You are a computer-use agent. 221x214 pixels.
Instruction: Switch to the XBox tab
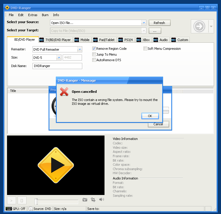coord(144,40)
